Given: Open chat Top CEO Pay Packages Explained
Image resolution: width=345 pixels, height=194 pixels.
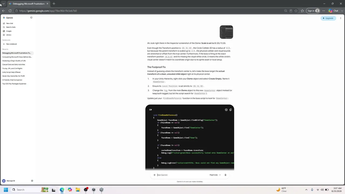Looking at the screenshot, I should pos(14,84).
